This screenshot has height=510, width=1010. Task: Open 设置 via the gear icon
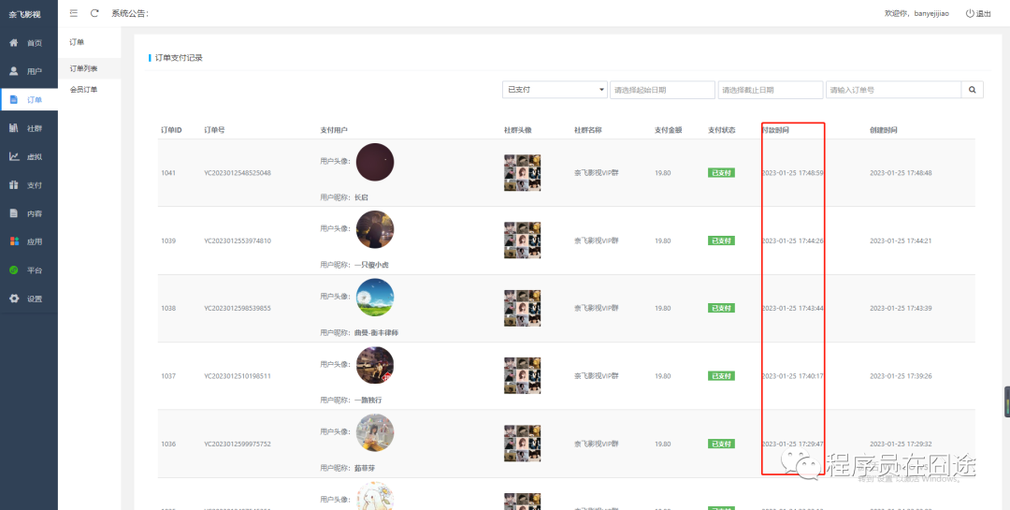point(14,299)
